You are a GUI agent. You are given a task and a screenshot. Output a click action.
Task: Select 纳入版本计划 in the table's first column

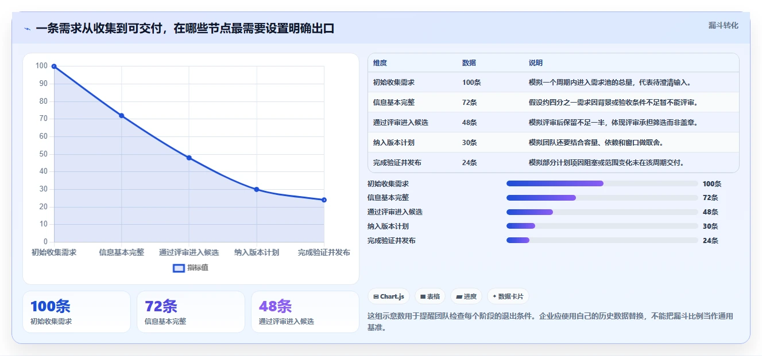point(393,143)
